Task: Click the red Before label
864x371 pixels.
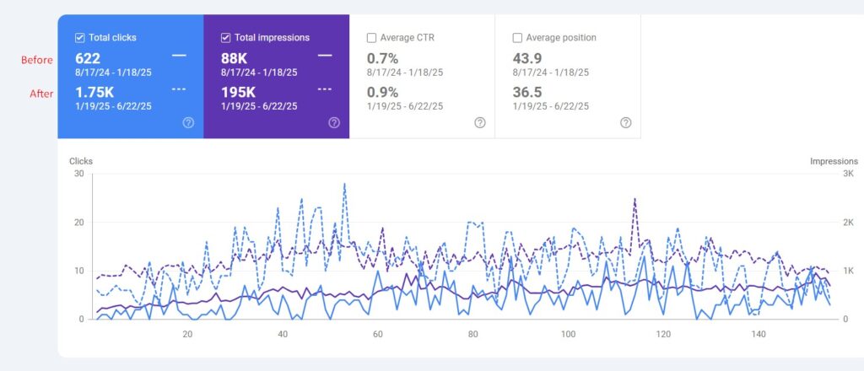Action: 37,60
